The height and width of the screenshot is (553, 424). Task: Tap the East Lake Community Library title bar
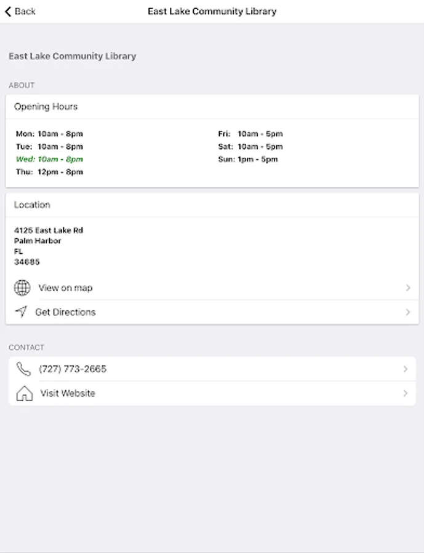coord(212,11)
